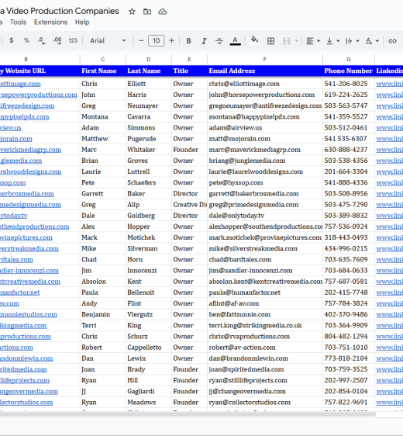Screen dimensions: 403x436
Task: Expand the merge cells options arrow
Action: pos(296,41)
